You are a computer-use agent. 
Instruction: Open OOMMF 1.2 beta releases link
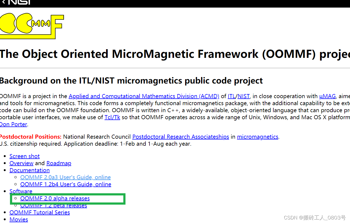point(53,206)
